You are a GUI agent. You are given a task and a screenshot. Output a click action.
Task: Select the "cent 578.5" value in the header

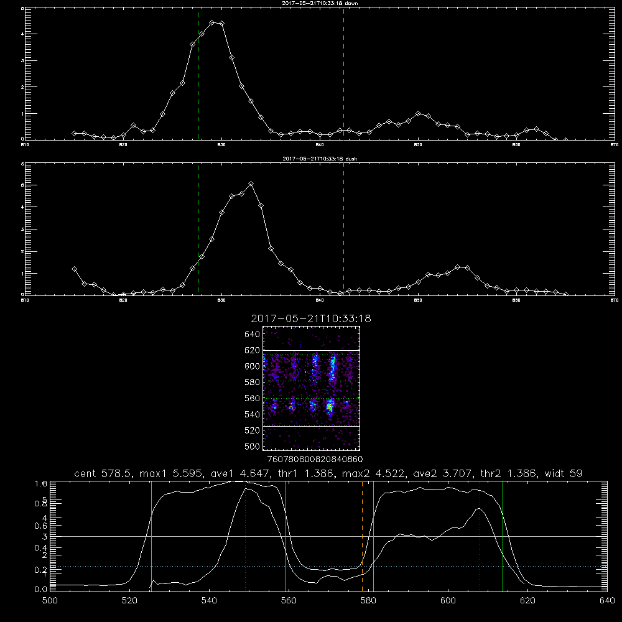pos(103,473)
